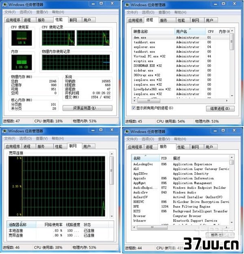The image size is (244, 254).
Task: Select 性能 tab in the 服务 window
Action: [182, 147]
